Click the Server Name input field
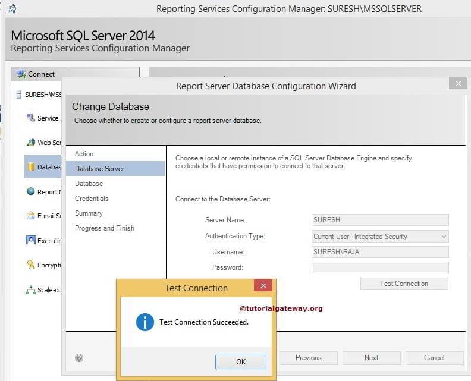The height and width of the screenshot is (381, 471). click(379, 220)
